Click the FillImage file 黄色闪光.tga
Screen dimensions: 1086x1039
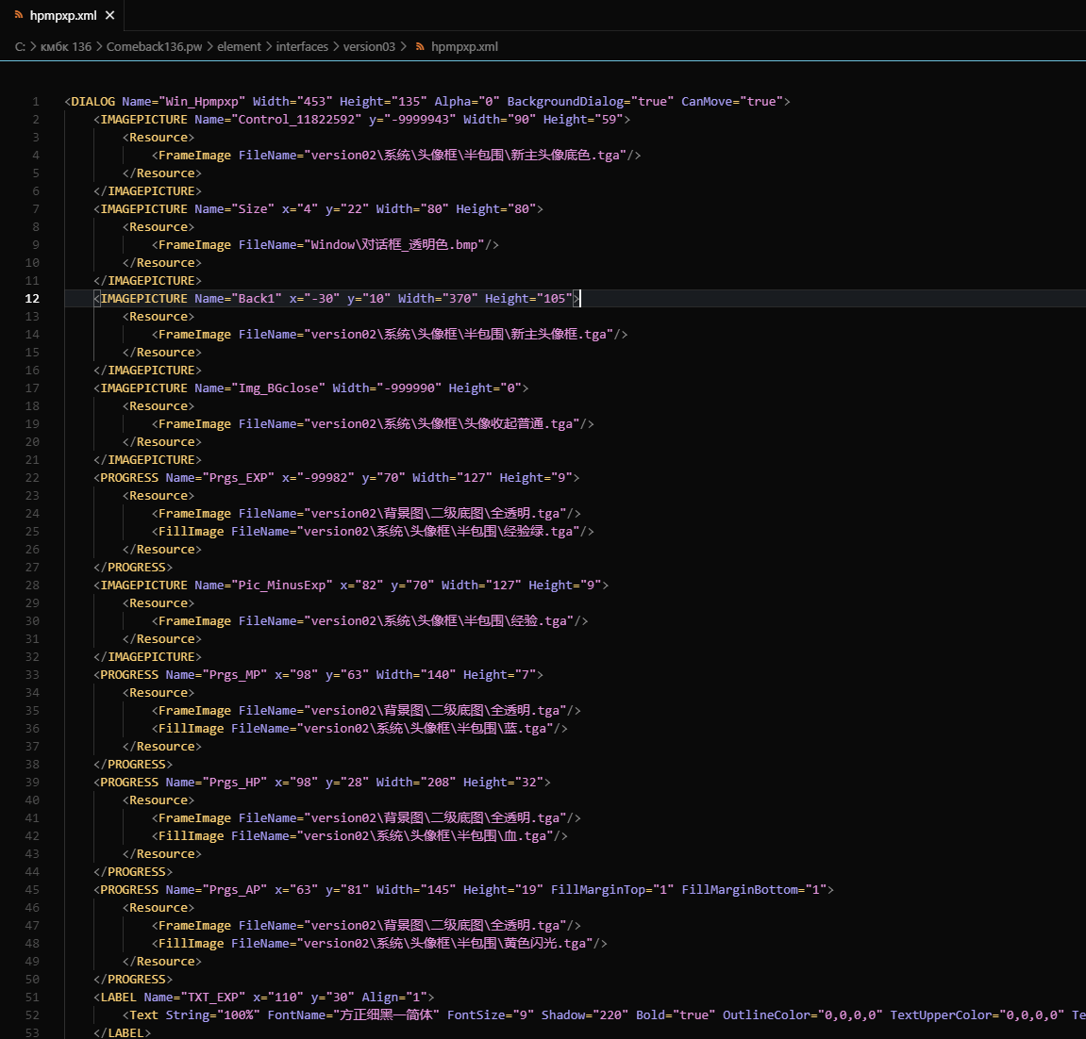point(545,944)
